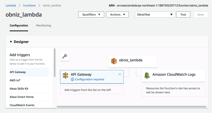Open the Qualifiers dropdown

point(91,15)
